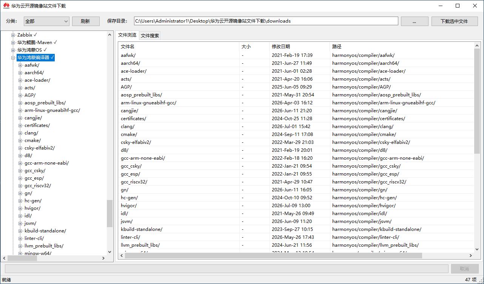Viewport: 484px width, 284px height.
Task: Click the 47 项 item count
Action: [471, 280]
